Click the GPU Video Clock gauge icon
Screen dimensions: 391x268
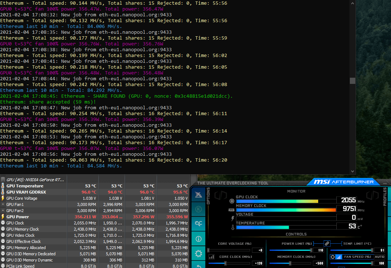pos(3,235)
